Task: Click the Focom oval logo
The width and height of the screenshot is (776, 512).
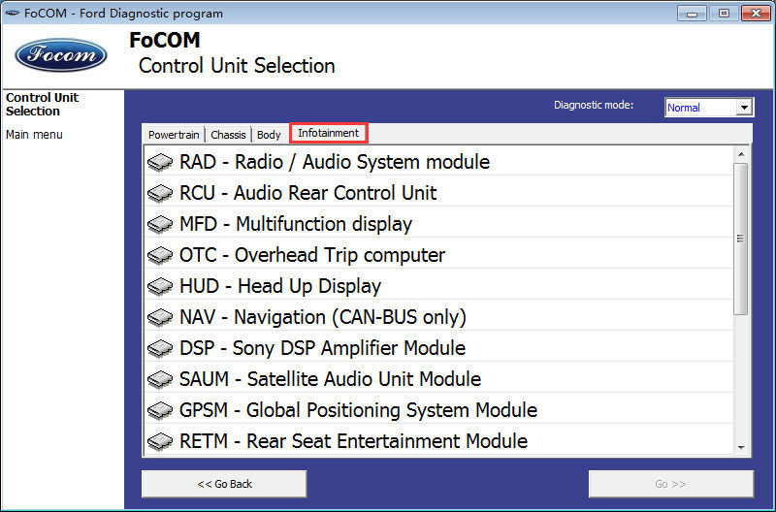Action: click(x=61, y=55)
